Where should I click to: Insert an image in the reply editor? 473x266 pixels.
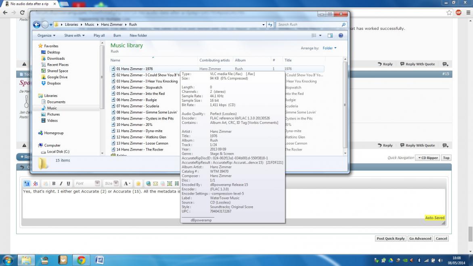pos(170,183)
